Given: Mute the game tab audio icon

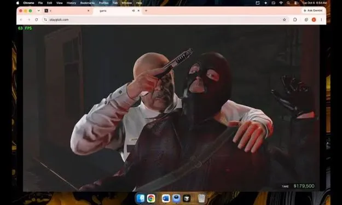Looking at the screenshot, I should [x=134, y=11].
